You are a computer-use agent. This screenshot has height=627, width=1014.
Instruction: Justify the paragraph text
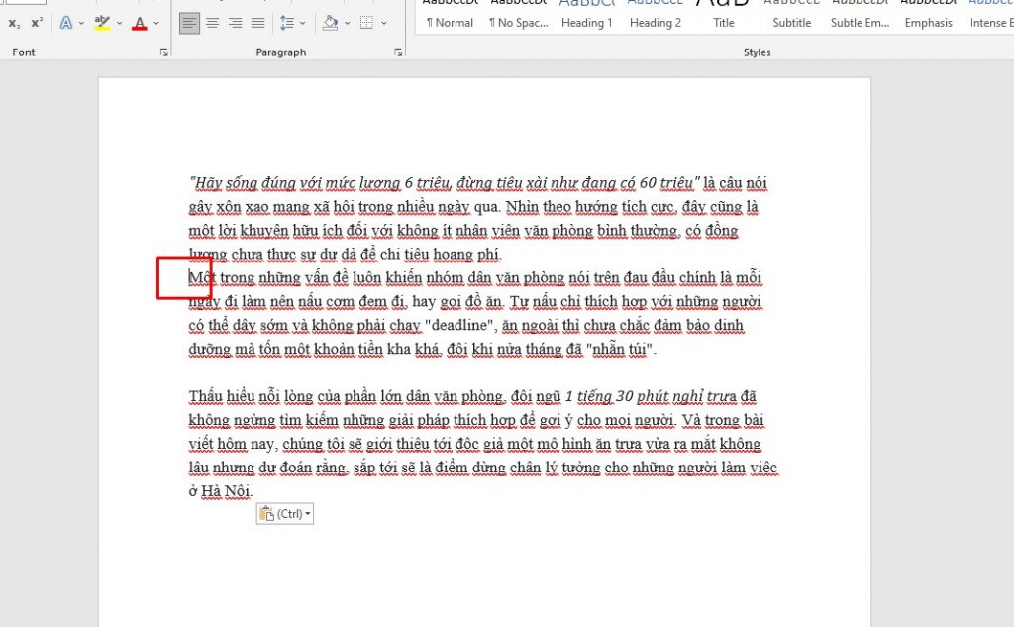click(258, 23)
